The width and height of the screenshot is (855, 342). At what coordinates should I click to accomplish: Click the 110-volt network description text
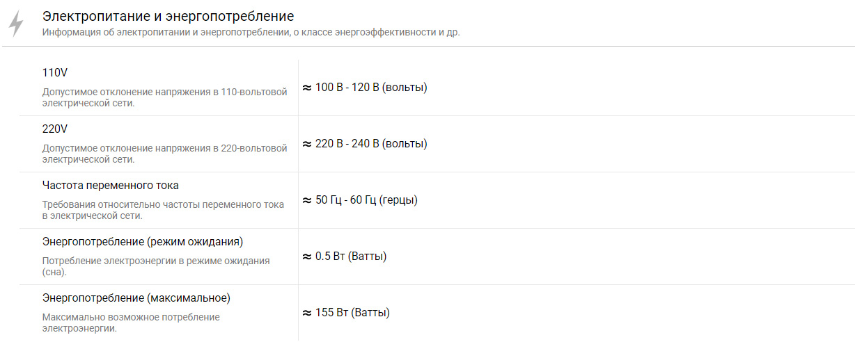[x=164, y=97]
